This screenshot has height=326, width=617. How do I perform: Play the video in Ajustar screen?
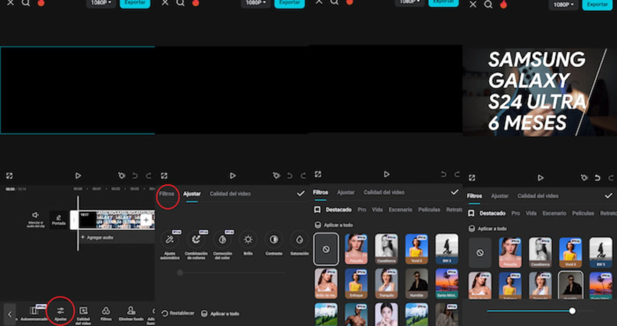232,175
